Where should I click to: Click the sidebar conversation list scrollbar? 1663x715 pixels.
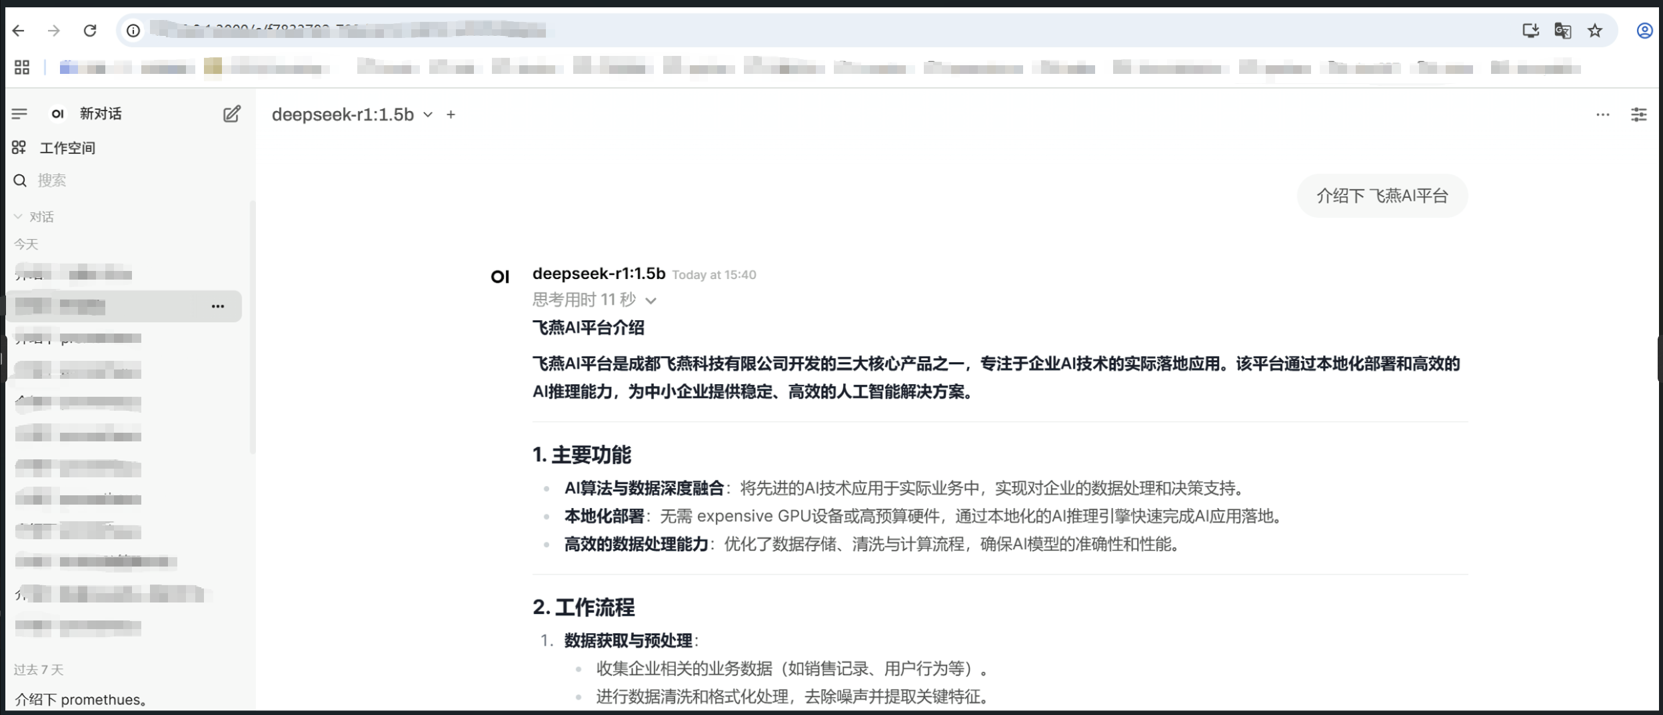(x=252, y=326)
